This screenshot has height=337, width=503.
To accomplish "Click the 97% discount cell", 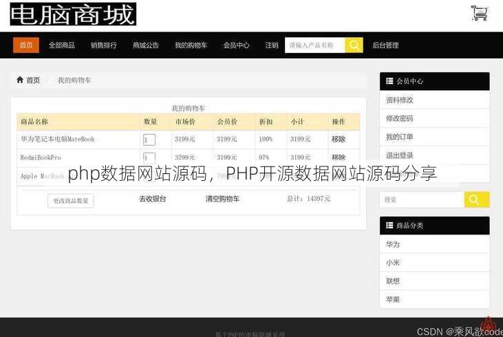I will [x=264, y=157].
